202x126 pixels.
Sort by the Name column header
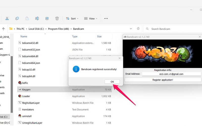(x=24, y=36)
